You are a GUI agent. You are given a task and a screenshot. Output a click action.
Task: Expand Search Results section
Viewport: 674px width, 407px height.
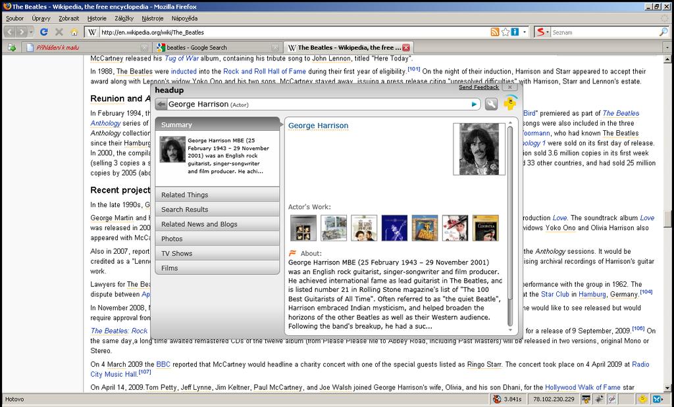coord(217,209)
